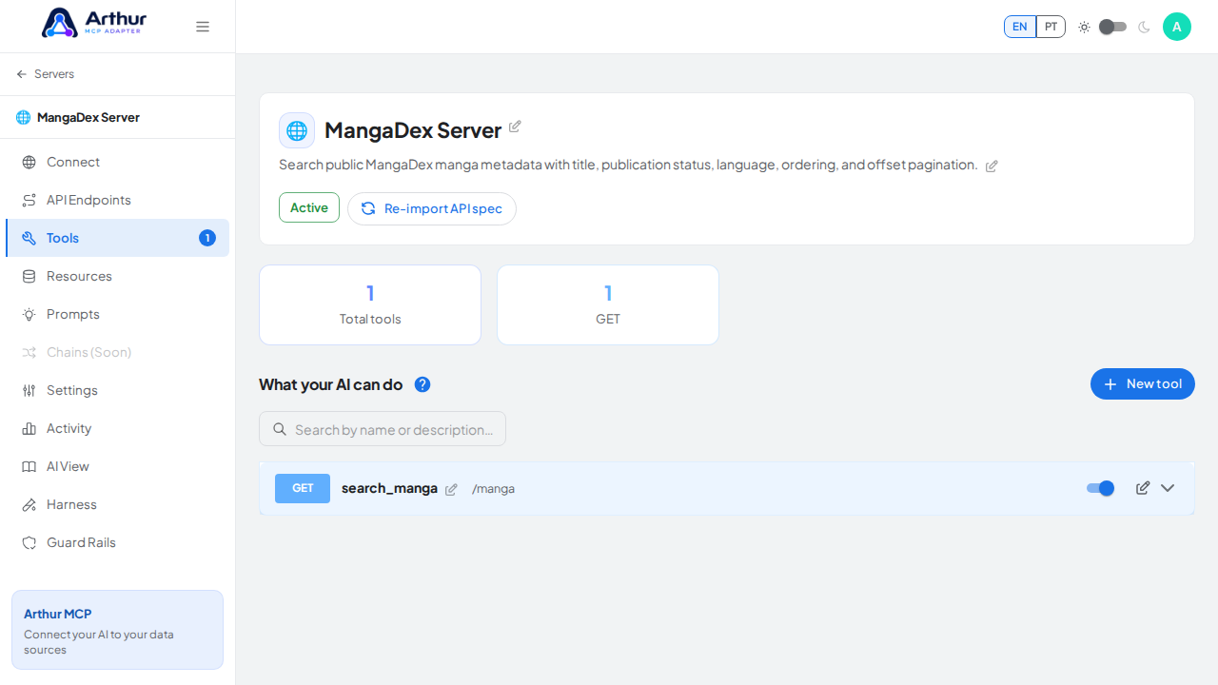Click Tools count badge showing 1
Screen dimensions: 1218x685
pyautogui.click(x=207, y=238)
